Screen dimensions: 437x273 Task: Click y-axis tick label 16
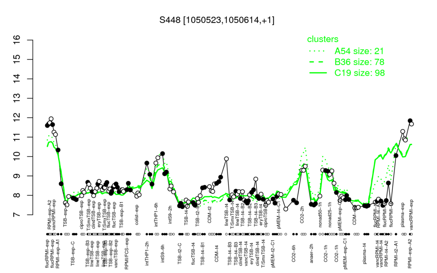pos(17,40)
